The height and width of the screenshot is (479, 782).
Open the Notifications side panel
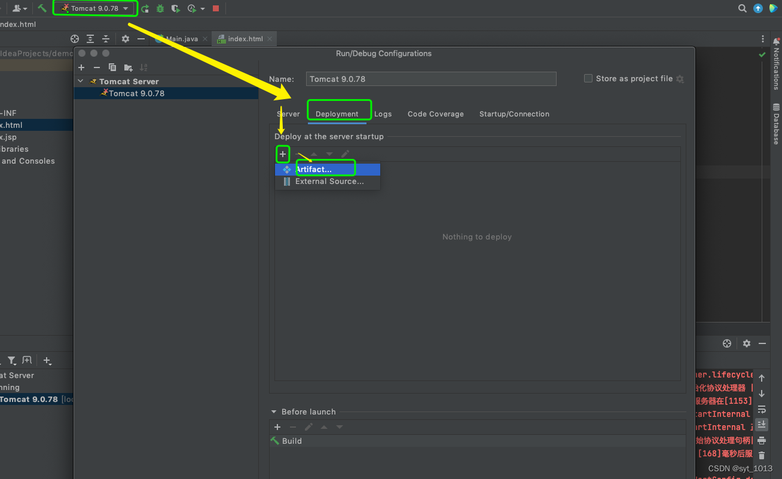(x=776, y=64)
